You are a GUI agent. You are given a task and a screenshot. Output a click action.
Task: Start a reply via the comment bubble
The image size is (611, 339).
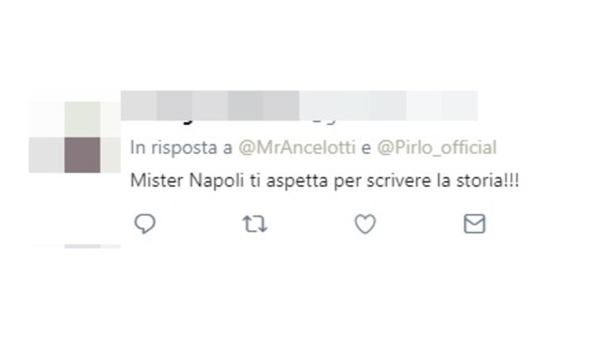pyautogui.click(x=145, y=224)
